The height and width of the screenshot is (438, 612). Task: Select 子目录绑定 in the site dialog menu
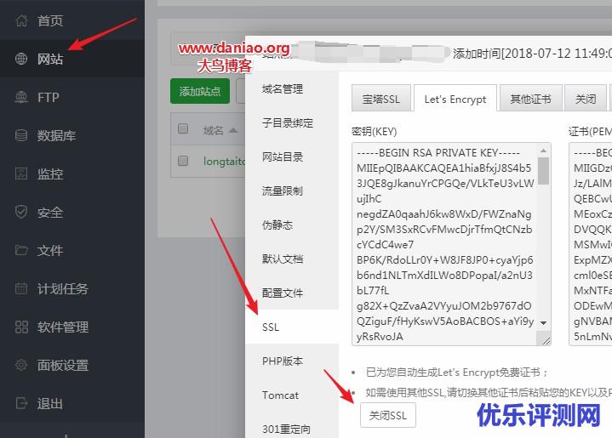pos(288,123)
